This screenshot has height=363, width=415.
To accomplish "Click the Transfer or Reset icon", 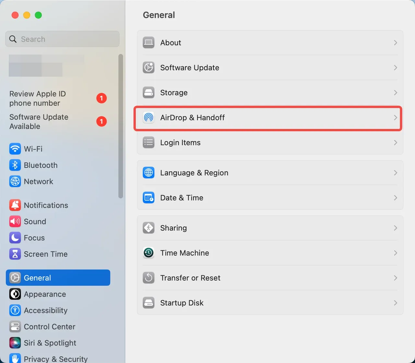I will tap(148, 278).
